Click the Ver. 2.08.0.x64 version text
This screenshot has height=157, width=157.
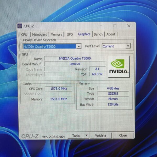53,137
